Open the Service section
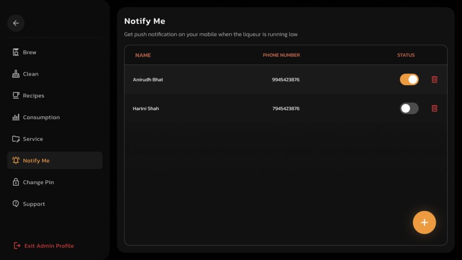 [32, 139]
